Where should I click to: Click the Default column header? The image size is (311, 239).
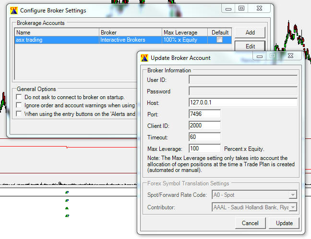pyautogui.click(x=219, y=32)
